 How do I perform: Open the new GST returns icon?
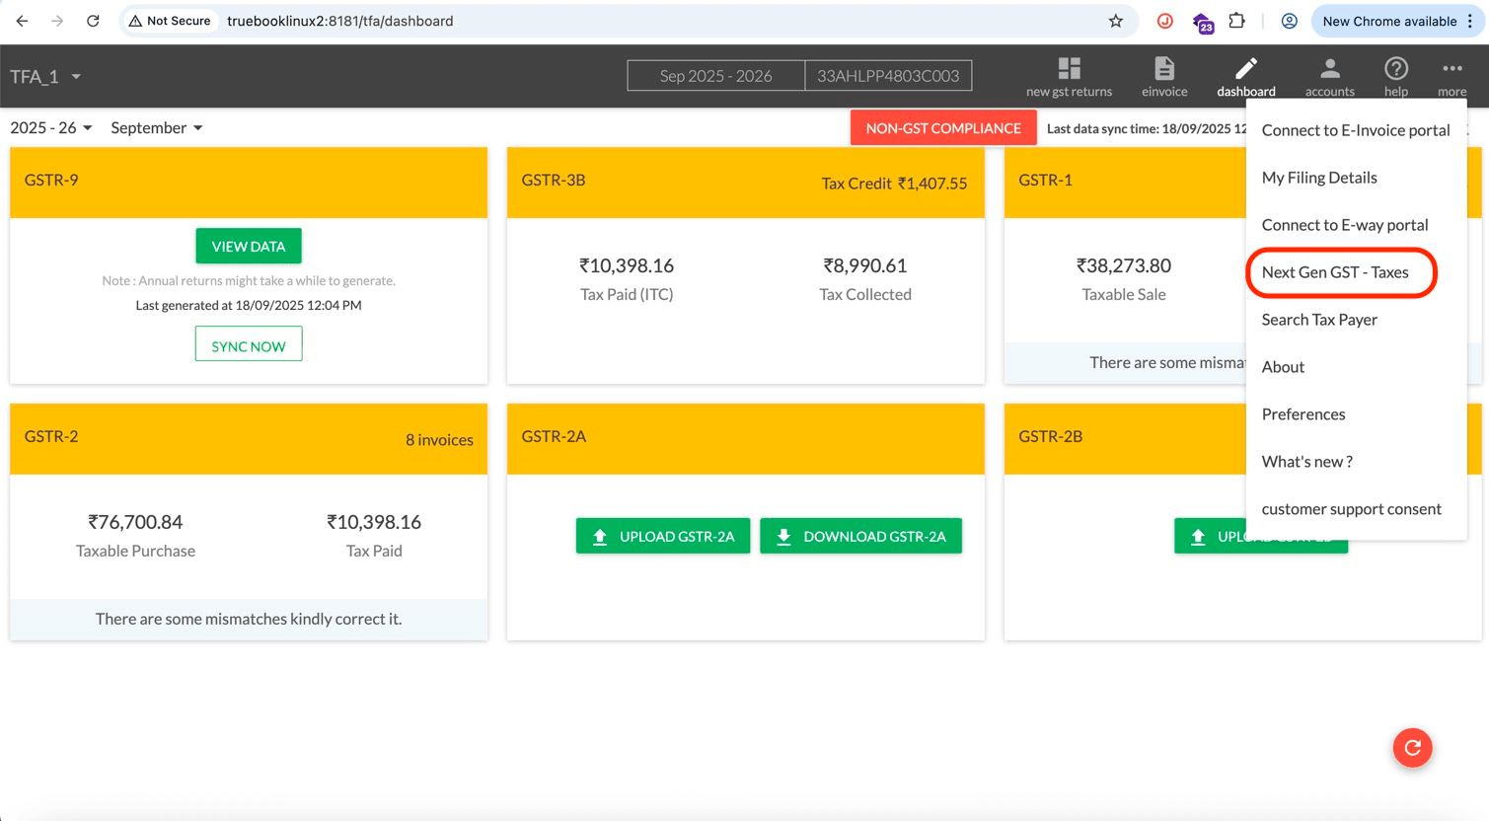pos(1069,69)
